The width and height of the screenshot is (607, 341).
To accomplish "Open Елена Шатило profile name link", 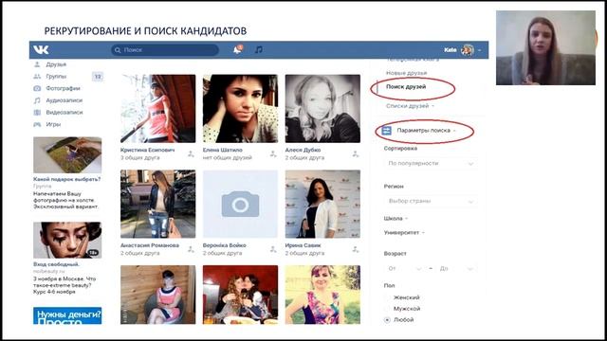I will (x=223, y=150).
